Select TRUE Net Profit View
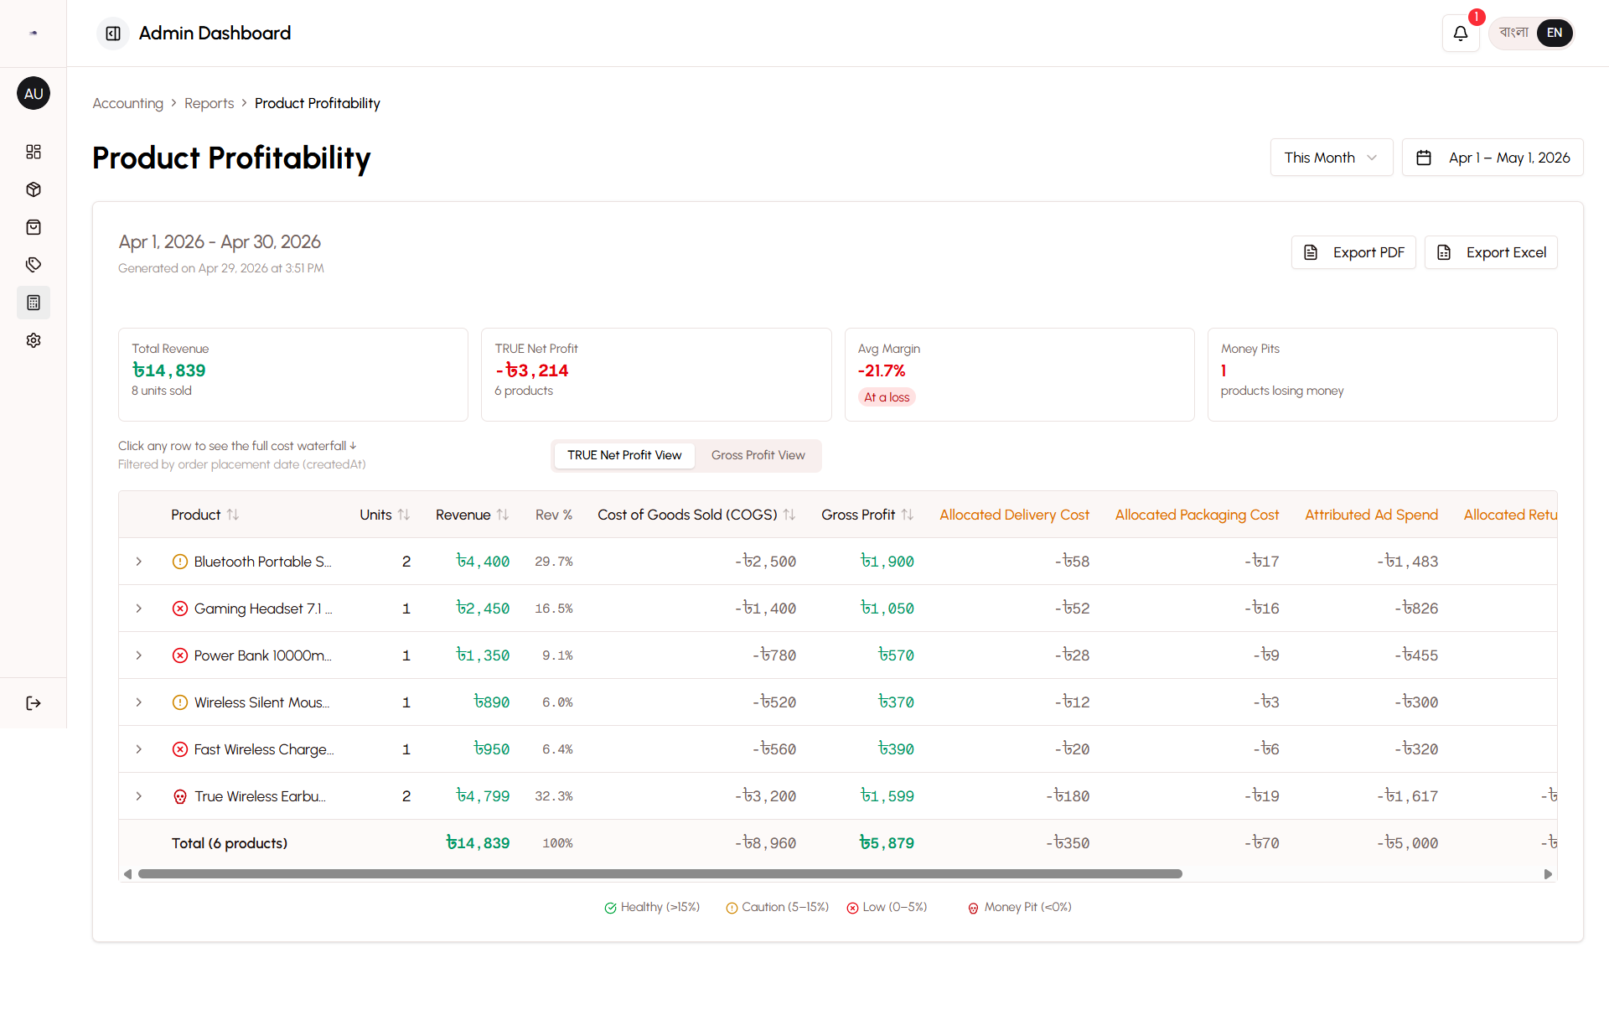This screenshot has height=1010, width=1609. click(x=623, y=455)
